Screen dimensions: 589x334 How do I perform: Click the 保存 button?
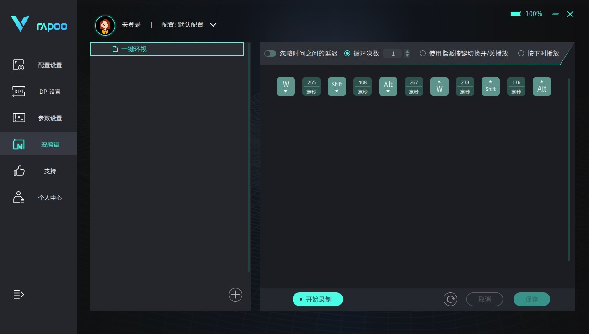[532, 299]
